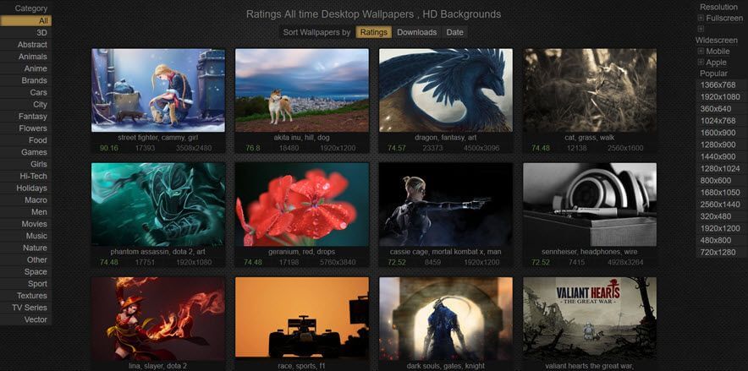Screen dimensions: 748x371
Task: Open the Movies category
Action: (x=25, y=224)
